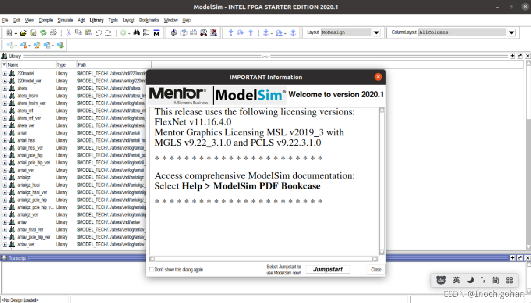Open the Simulate menu
531x303 pixels.
(x=65, y=20)
